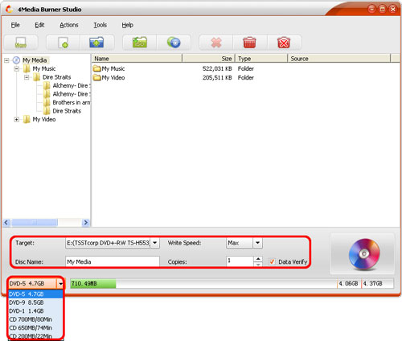Close the Burner Studio window
Viewport: 402px width, 341px height.
click(392, 9)
